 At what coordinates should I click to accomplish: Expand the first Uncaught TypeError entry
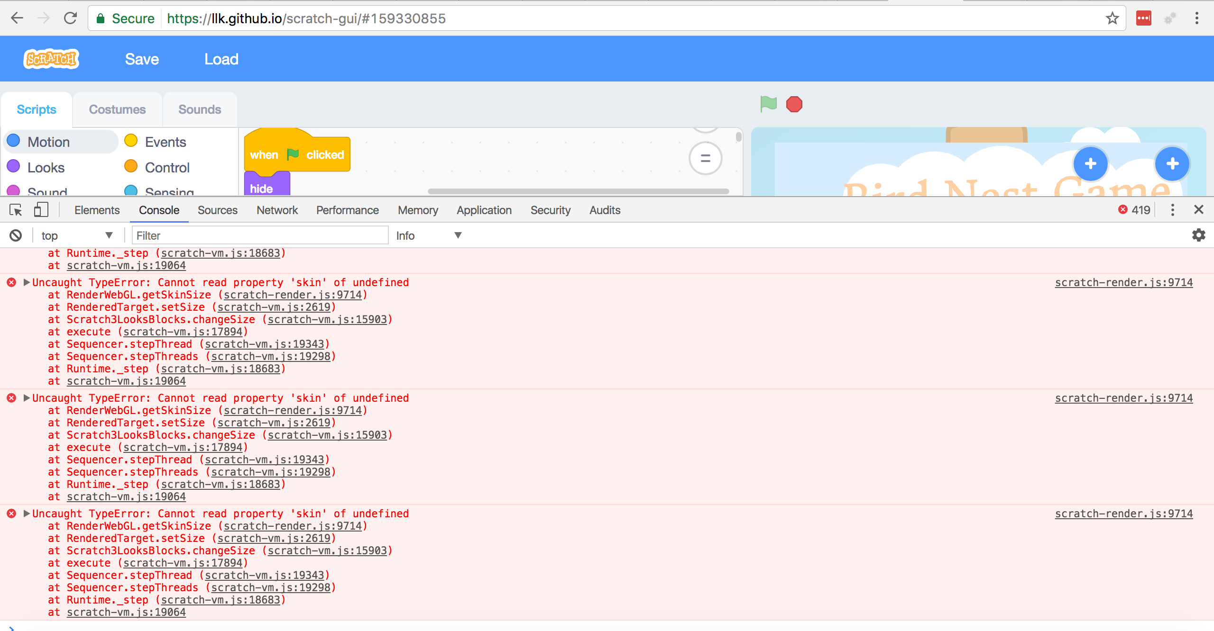pos(26,282)
